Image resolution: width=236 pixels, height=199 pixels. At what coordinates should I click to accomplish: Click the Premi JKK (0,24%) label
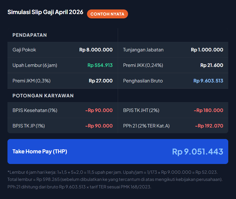pyautogui.click(x=143, y=65)
